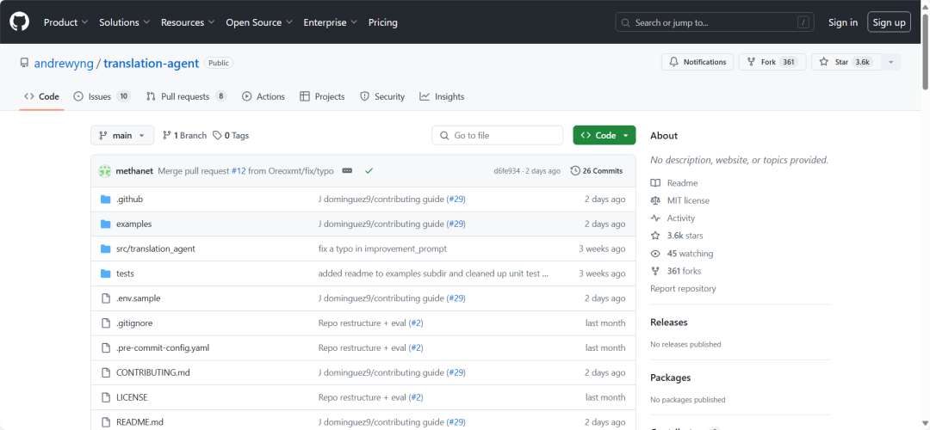
Task: Select the tests folder icon
Action: 106,273
